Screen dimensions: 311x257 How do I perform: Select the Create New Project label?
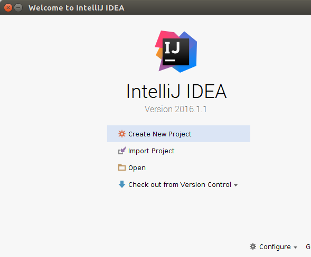pos(159,134)
